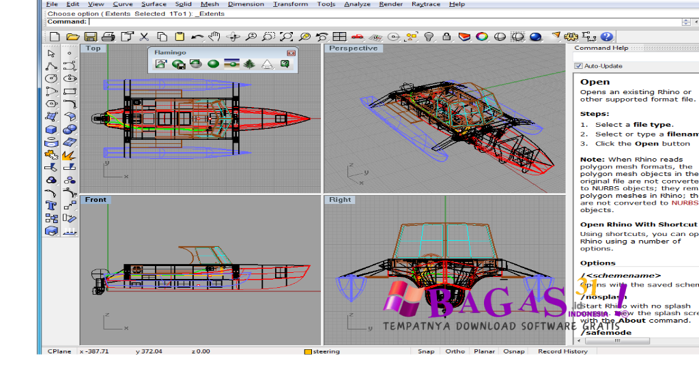Open the Raytrace menu
The height and width of the screenshot is (367, 699).
(426, 4)
